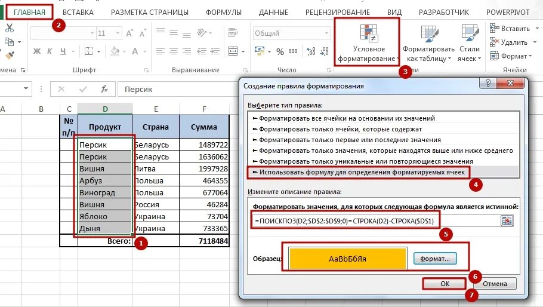Click the collapse dialog range selector icon
Screen dimensions: 543x307
pos(507,221)
